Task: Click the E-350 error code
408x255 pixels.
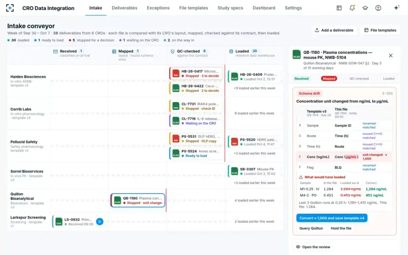Action: (x=388, y=93)
